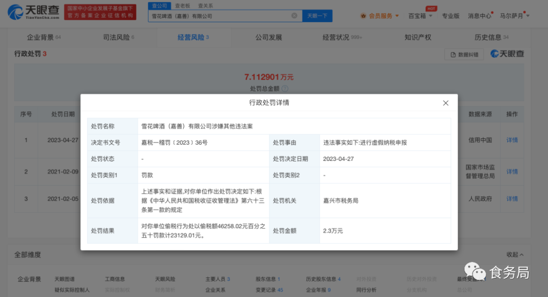This screenshot has height=297, width=548.
Task: Expand the 马尔萨月 user account menu
Action: coord(515,16)
